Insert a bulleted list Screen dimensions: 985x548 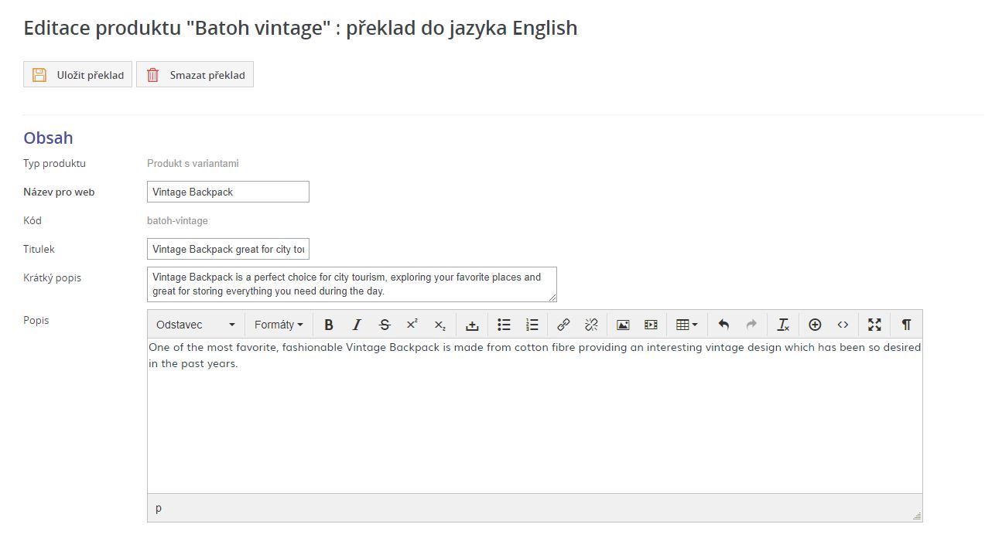coord(504,325)
